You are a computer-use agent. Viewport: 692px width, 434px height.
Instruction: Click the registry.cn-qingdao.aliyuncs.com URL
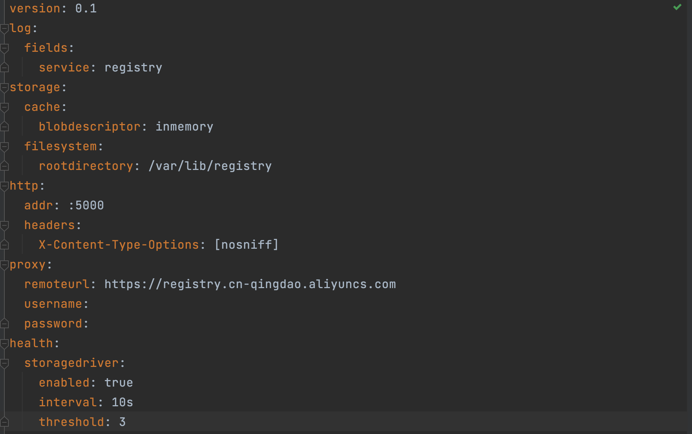click(x=250, y=284)
